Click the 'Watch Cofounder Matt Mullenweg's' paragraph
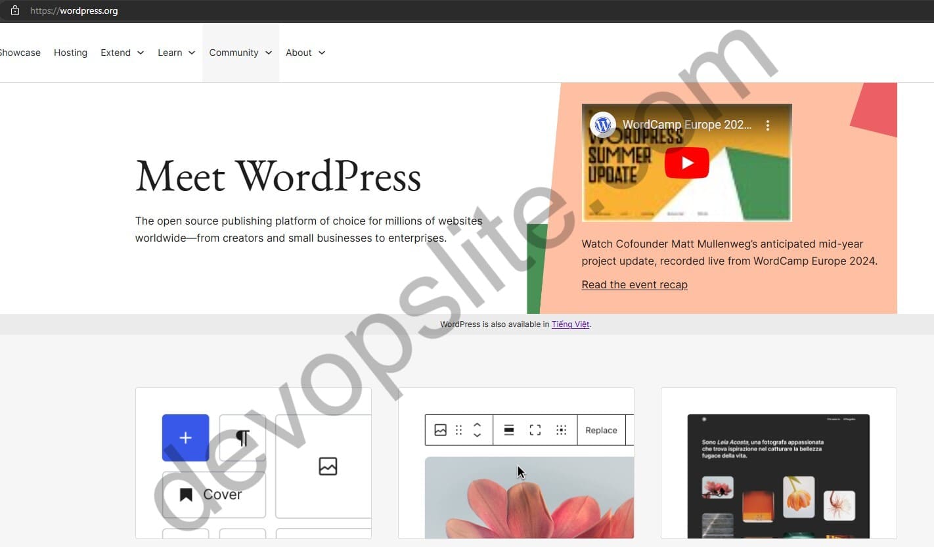The width and height of the screenshot is (934, 547). point(730,252)
